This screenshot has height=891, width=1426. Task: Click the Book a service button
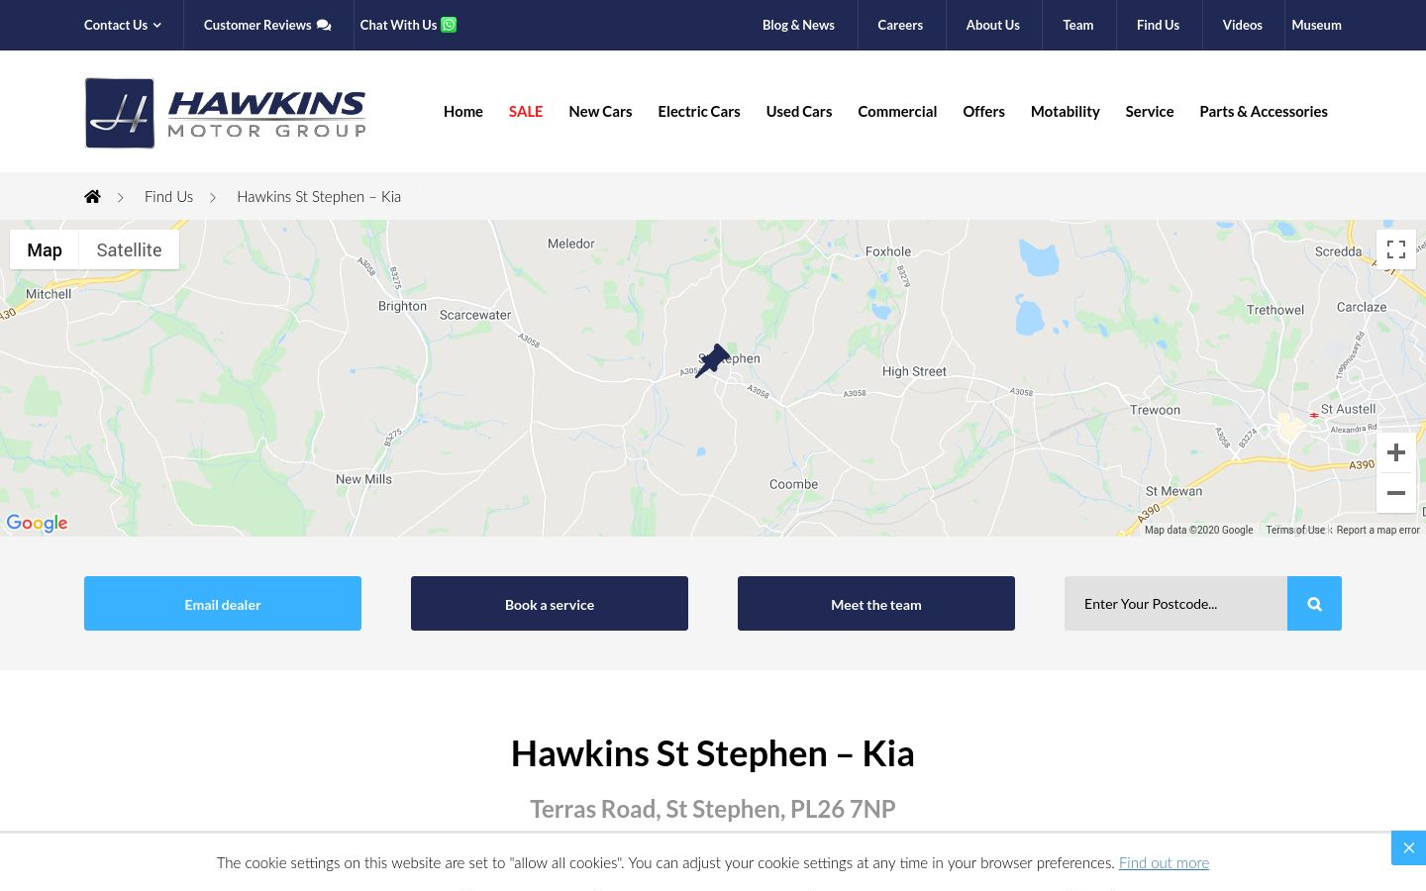coord(550,604)
